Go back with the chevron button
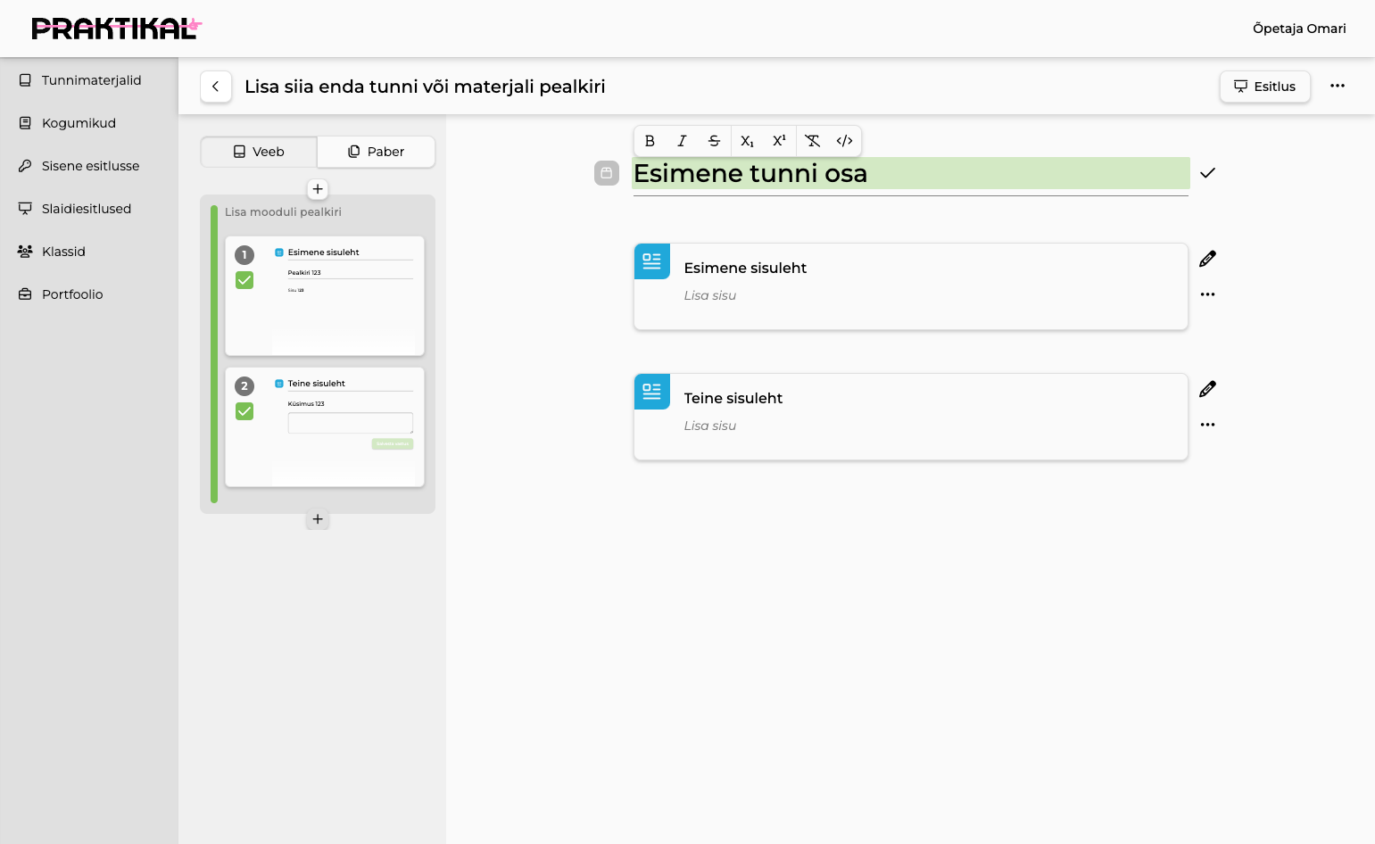Image resolution: width=1375 pixels, height=844 pixels. pos(216,87)
